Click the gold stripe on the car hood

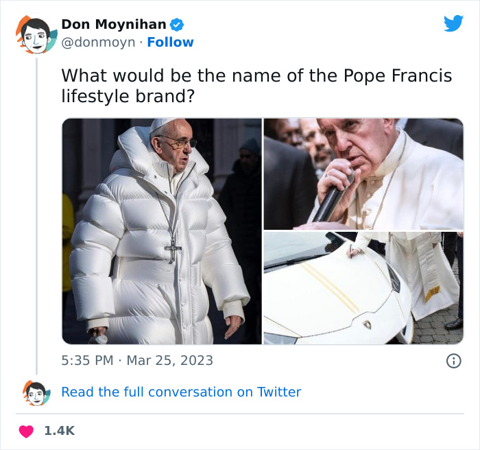tap(328, 287)
